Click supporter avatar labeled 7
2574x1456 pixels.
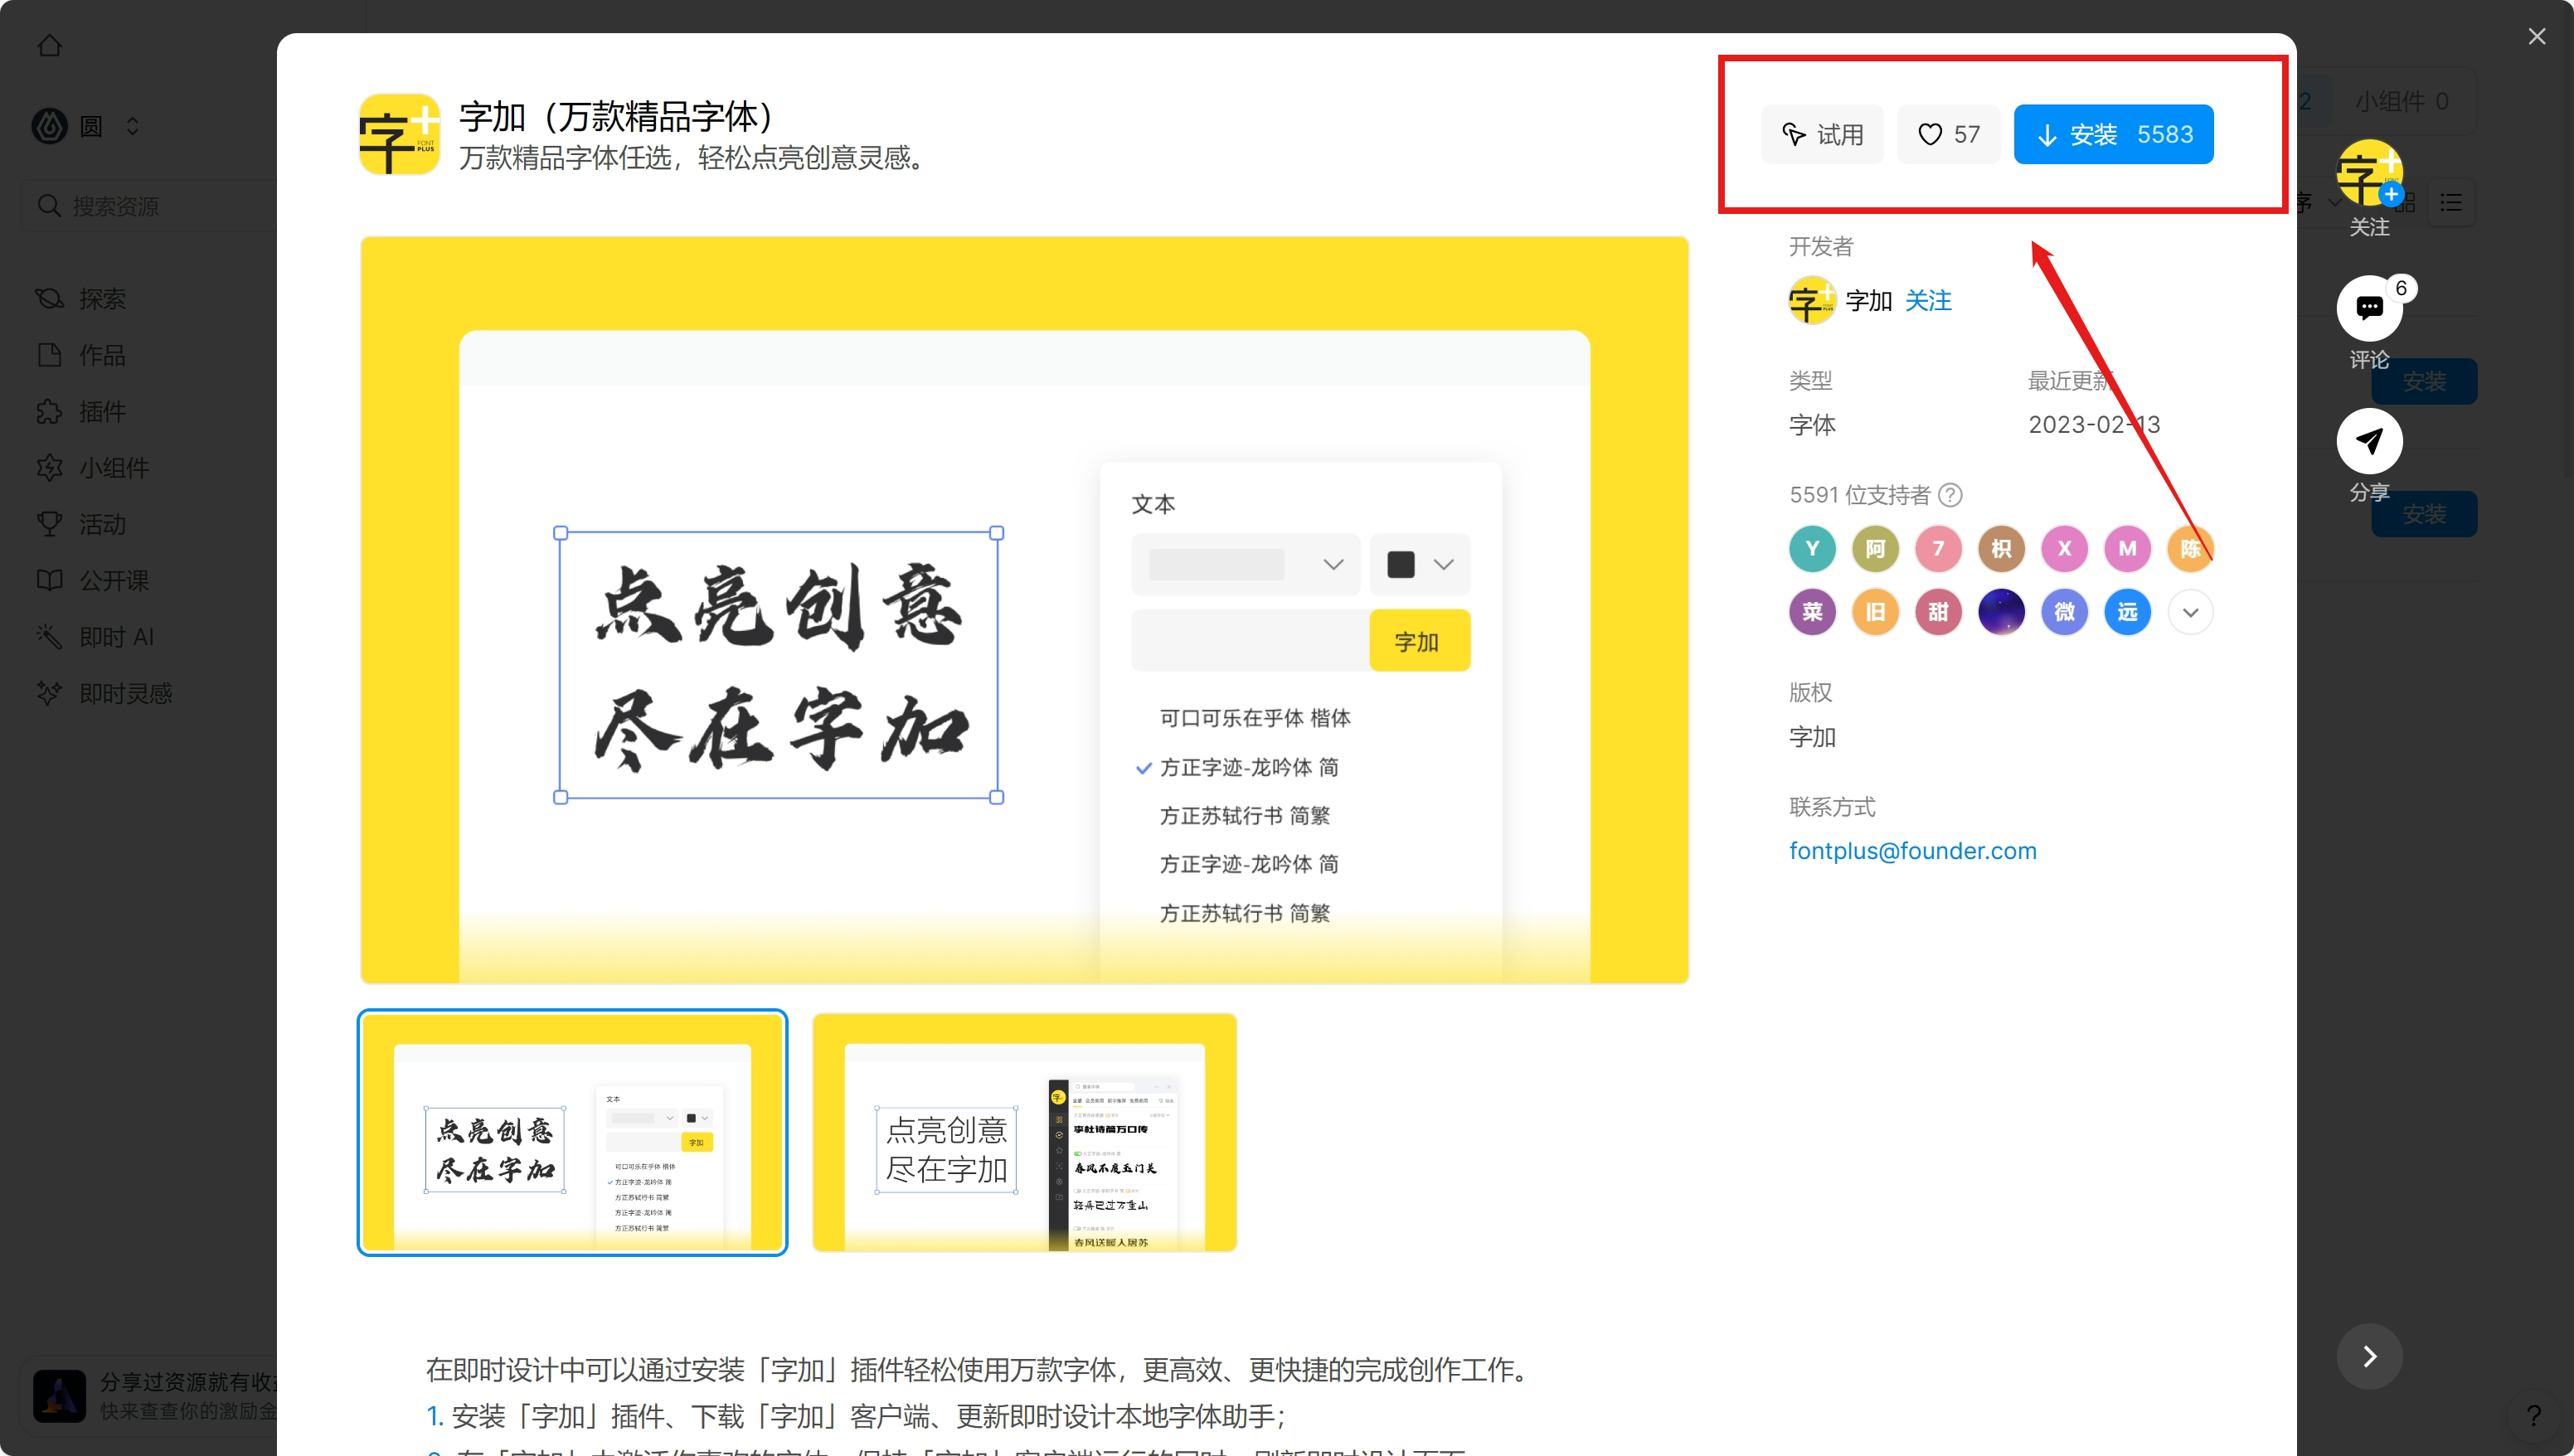point(1938,549)
